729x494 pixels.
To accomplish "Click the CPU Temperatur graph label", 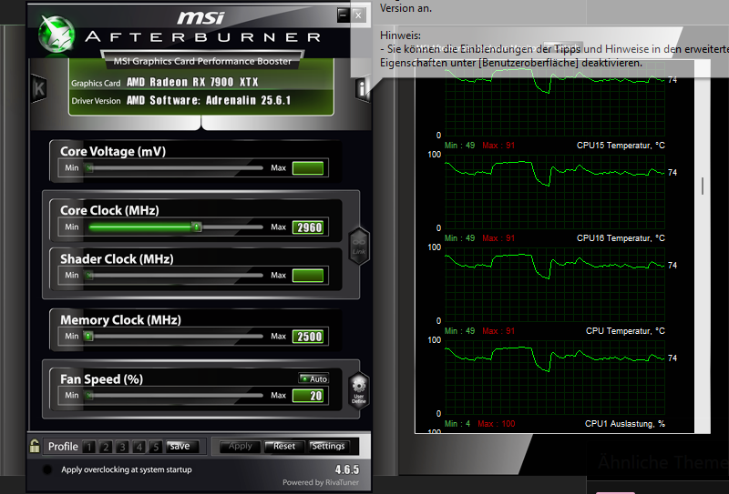I will pyautogui.click(x=625, y=331).
